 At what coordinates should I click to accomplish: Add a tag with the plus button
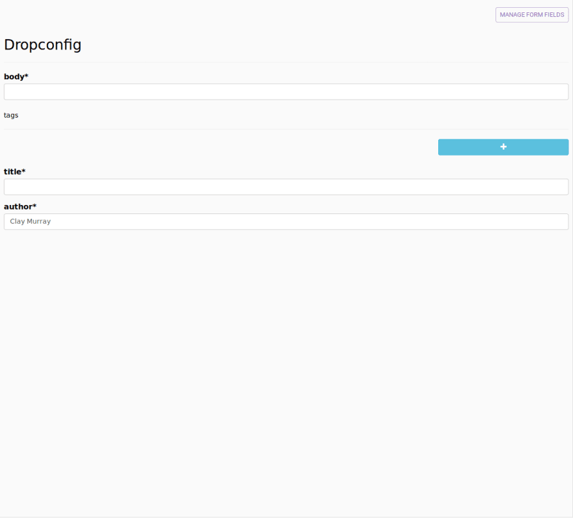[503, 147]
